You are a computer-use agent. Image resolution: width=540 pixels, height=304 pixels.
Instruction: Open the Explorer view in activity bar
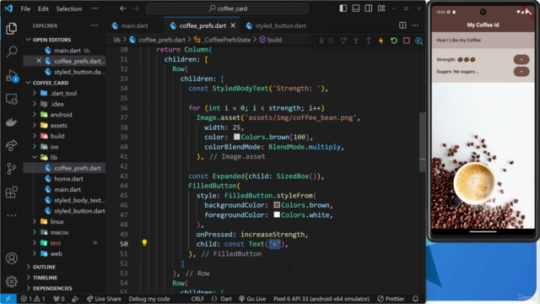point(11,28)
